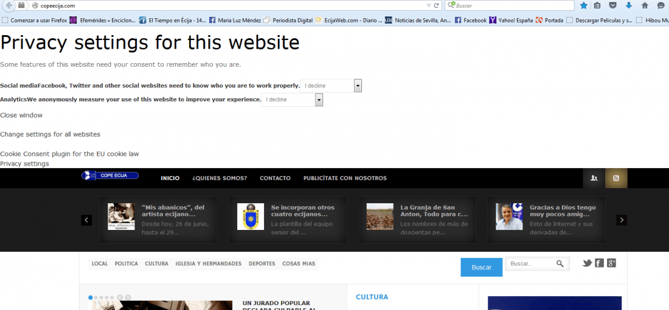This screenshot has width=669, height=310.
Task: Click the Pocket save icon
Action: 612,5
